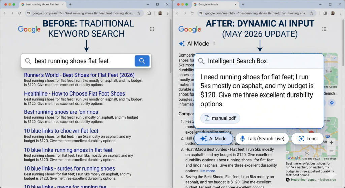Click 'Terms of Use' on the map
The image size is (345, 188).
point(329,159)
